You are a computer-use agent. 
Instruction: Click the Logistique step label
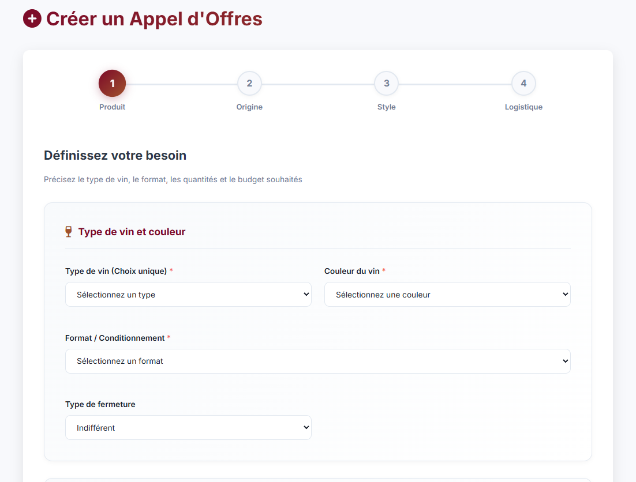pyautogui.click(x=523, y=107)
